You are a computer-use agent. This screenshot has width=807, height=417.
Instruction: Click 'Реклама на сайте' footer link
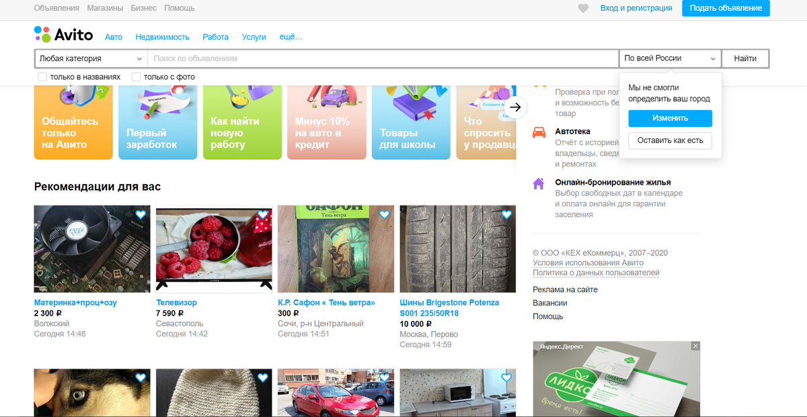click(565, 289)
